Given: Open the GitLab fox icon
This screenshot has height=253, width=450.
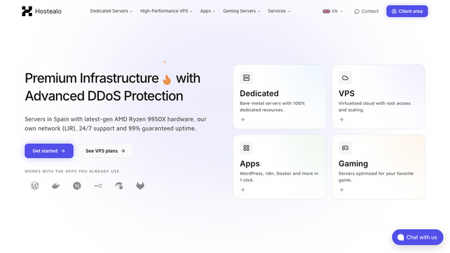Looking at the screenshot, I should [x=140, y=186].
